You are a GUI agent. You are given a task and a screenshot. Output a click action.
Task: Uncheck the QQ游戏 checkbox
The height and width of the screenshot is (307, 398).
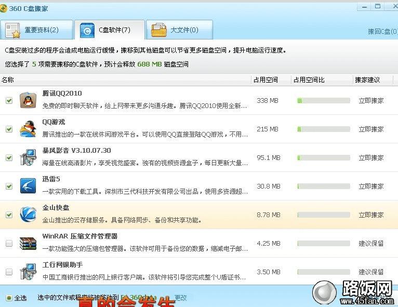[x=9, y=129]
